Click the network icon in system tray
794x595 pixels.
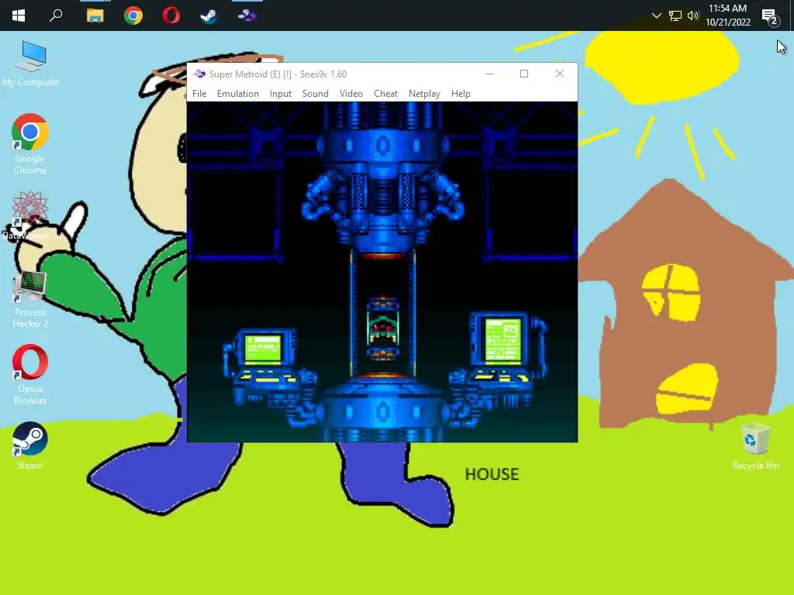675,15
